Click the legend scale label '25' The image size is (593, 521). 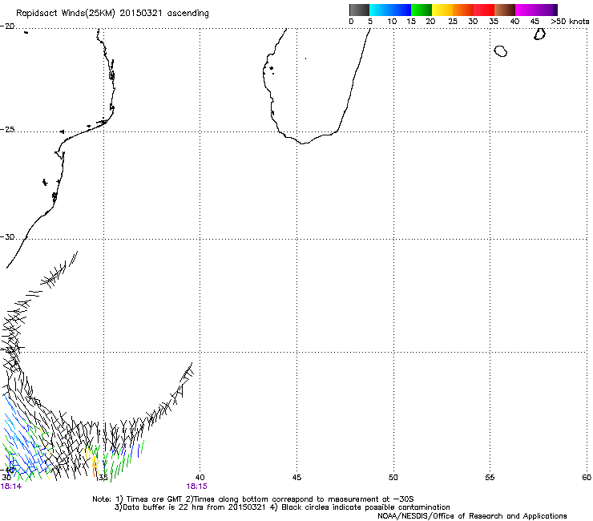pos(453,22)
